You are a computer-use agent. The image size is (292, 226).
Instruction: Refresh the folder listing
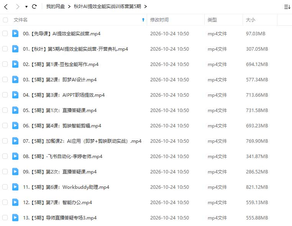pyautogui.click(x=34, y=7)
